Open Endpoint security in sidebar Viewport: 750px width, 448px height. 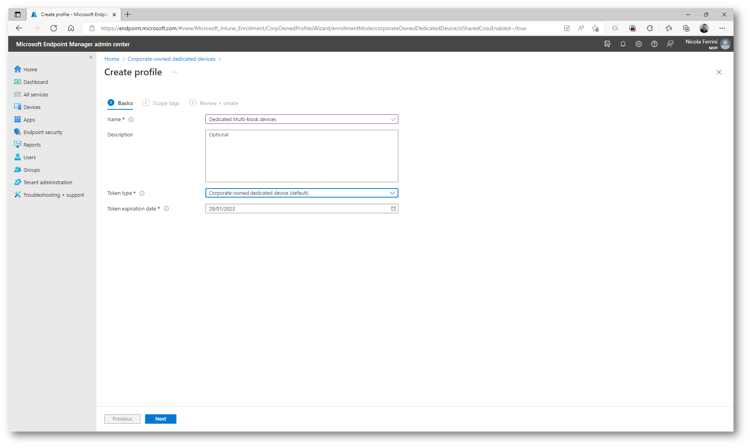[x=43, y=132]
